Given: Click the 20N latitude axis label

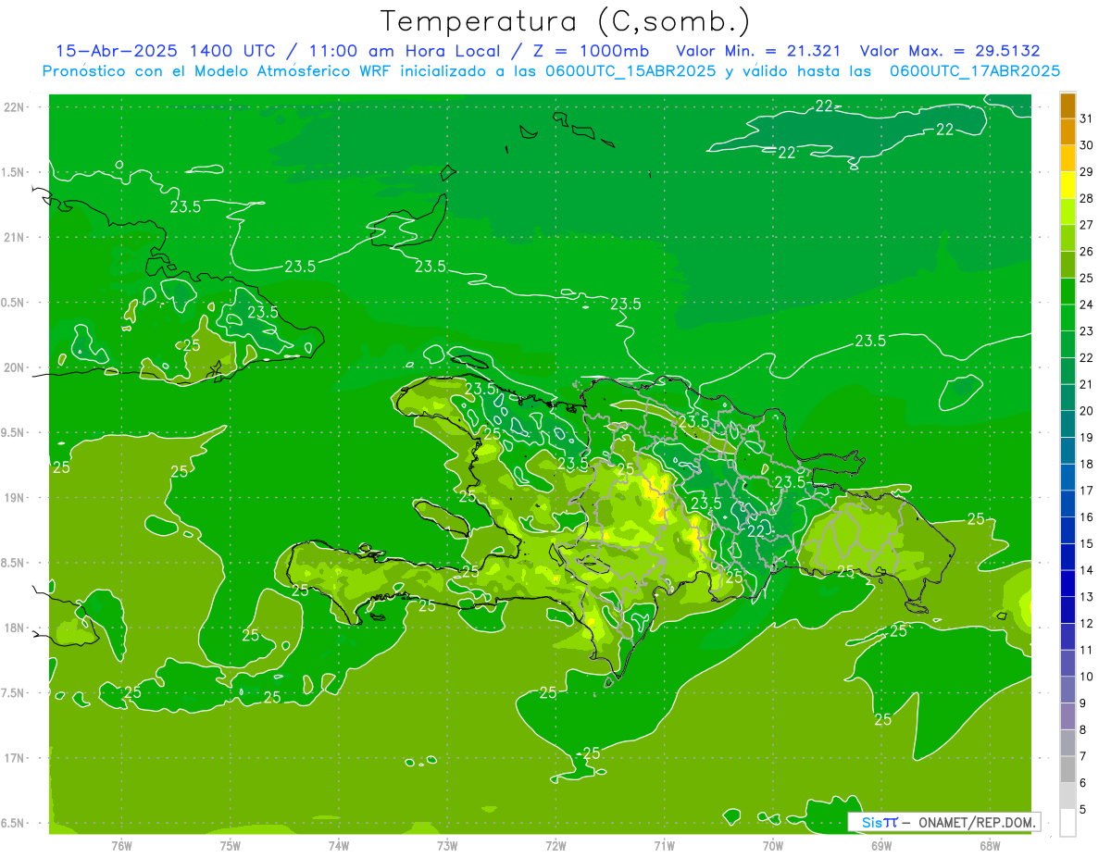Looking at the screenshot, I should point(14,367).
